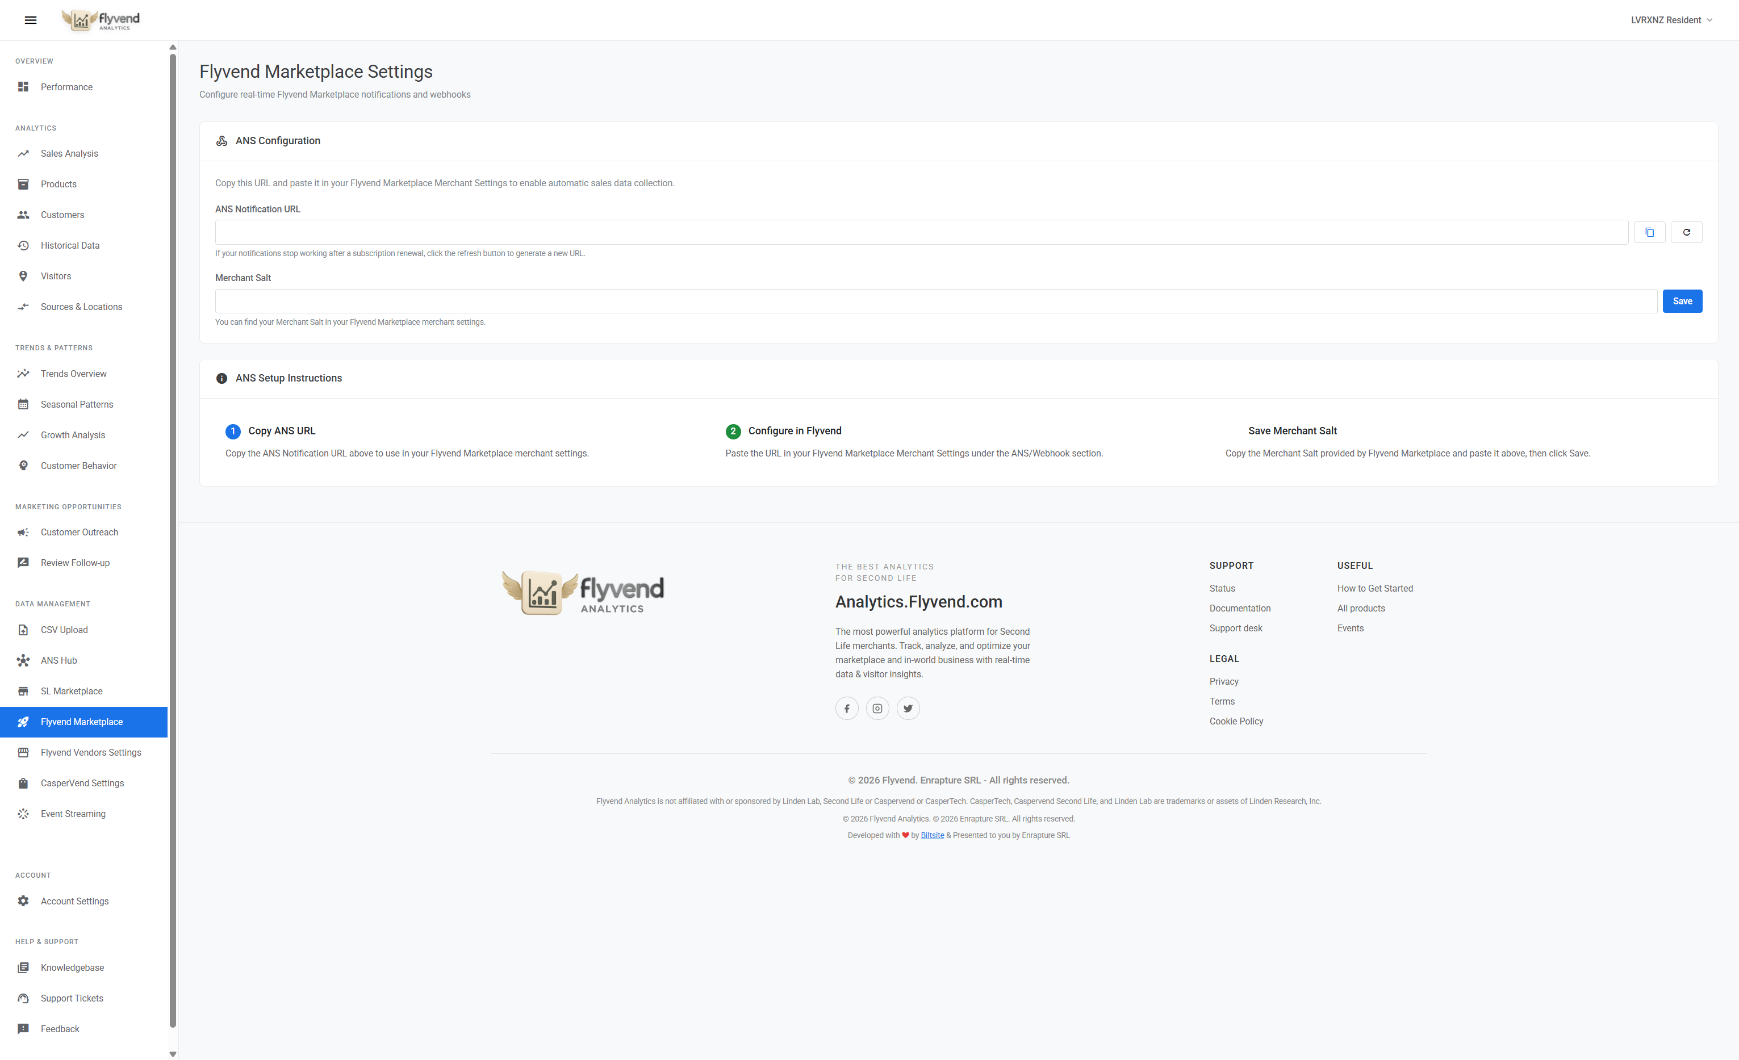Visit Flyvend's Instagram page
The width and height of the screenshot is (1739, 1060).
point(877,708)
